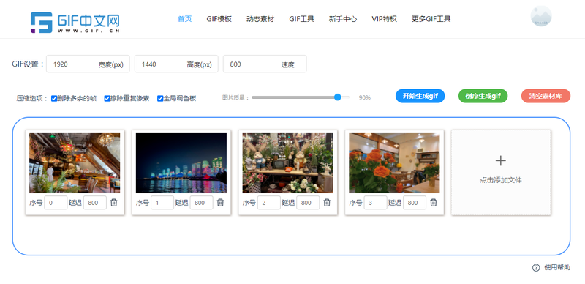Delete the image with sequence 3
This screenshot has height=284, width=585.
434,203
